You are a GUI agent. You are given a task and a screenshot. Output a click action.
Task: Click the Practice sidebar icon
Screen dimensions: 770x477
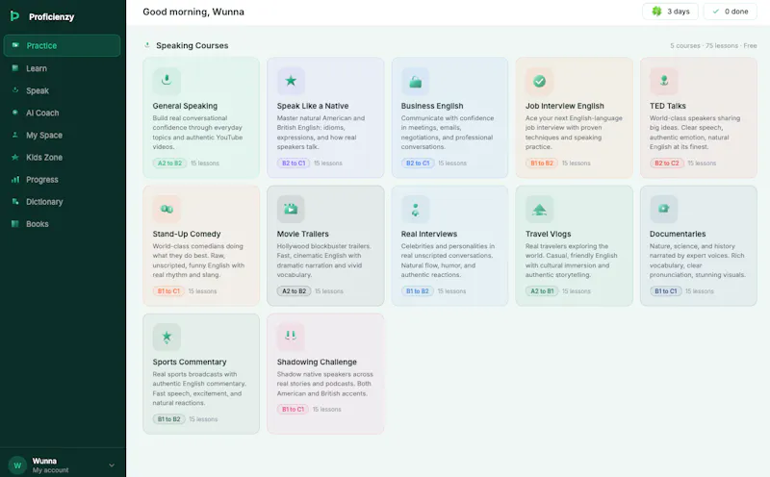15,45
